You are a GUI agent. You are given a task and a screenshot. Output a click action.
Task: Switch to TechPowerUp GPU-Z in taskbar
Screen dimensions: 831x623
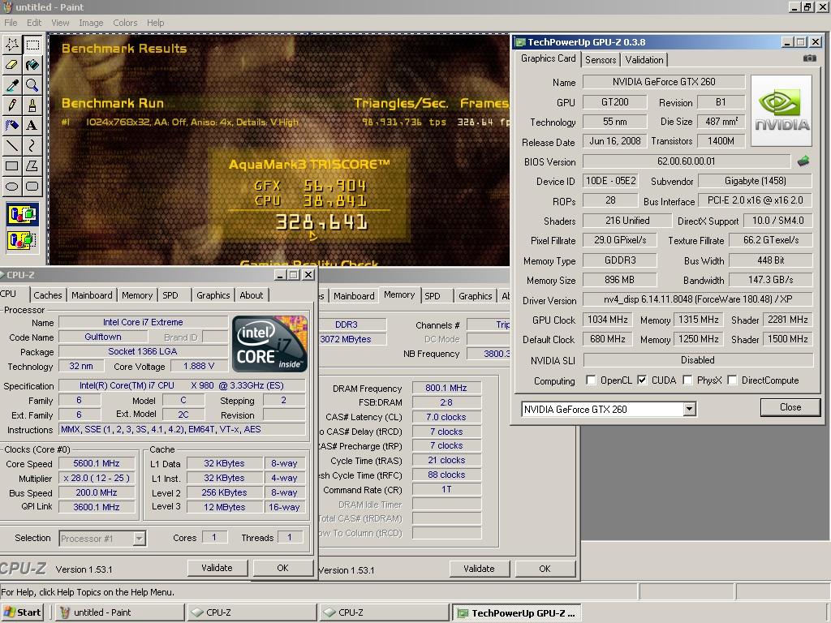tap(517, 613)
